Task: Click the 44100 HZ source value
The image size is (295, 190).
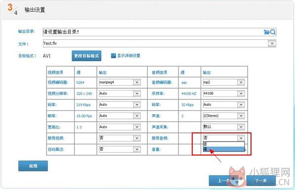Action: (x=189, y=94)
